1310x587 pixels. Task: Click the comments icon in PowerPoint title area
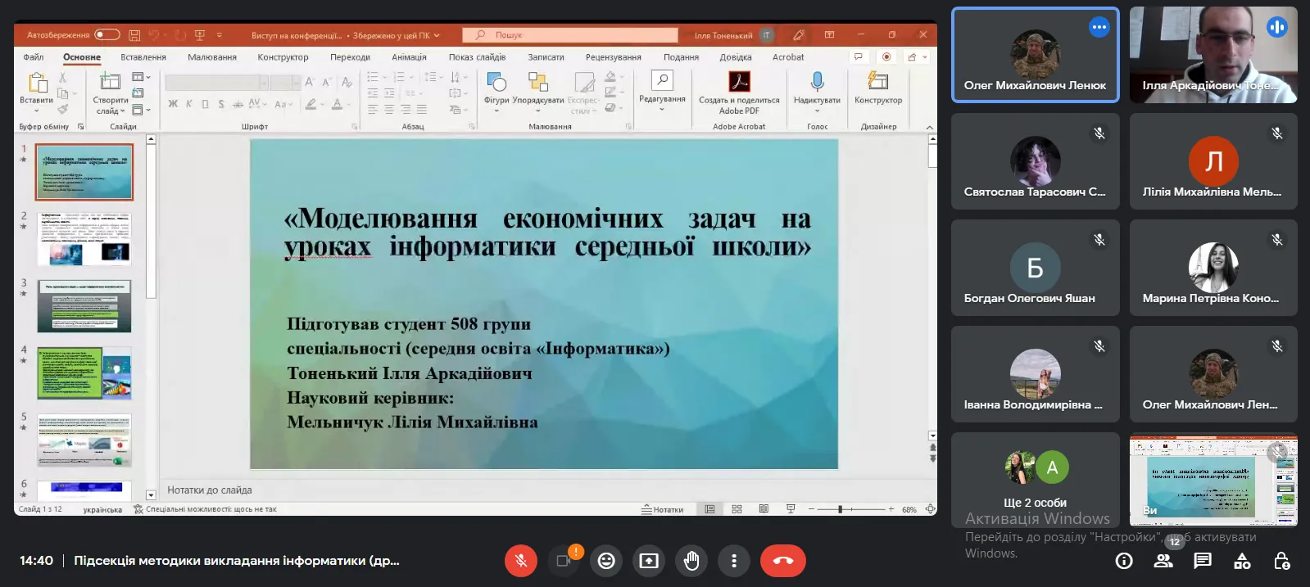pos(859,57)
